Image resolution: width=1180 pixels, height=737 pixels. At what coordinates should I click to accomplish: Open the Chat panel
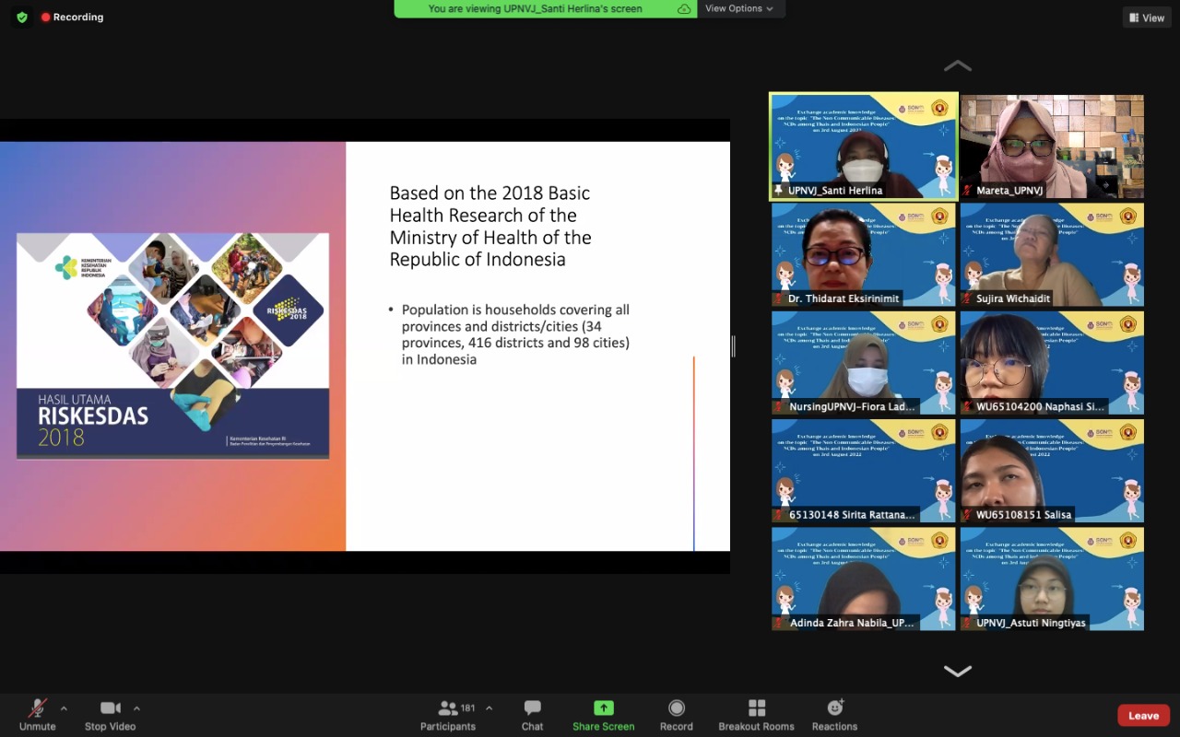click(x=532, y=708)
